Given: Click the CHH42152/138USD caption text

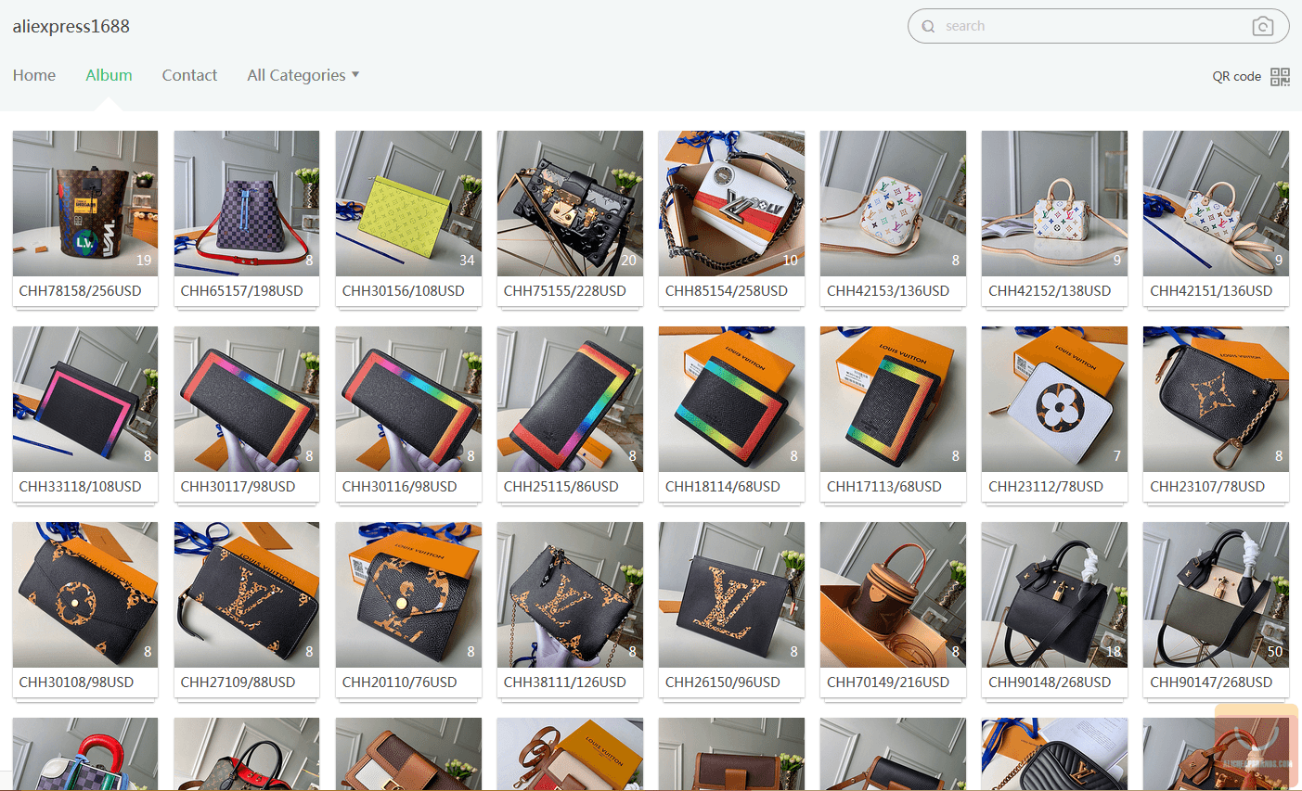Looking at the screenshot, I should click(1049, 290).
